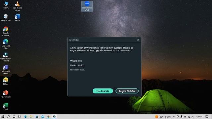This screenshot has height=119, width=212.
Task: Select Google Chrome desktop shortcut
Action: point(6,31)
